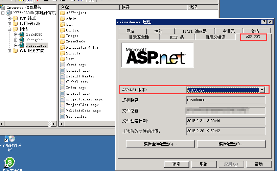277x171 pixels.
Task: Click the 编辑配置(E)... button
Action: click(231, 144)
